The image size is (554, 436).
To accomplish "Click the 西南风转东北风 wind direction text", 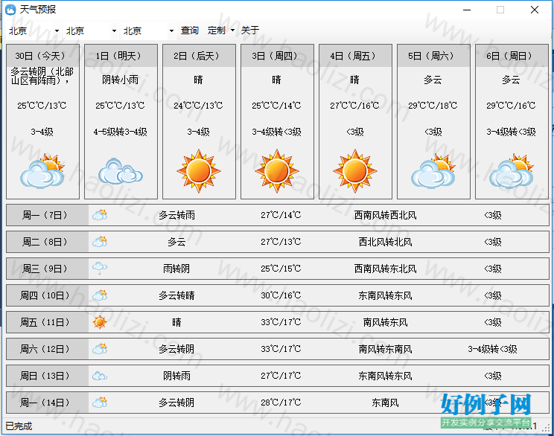I will (x=385, y=269).
